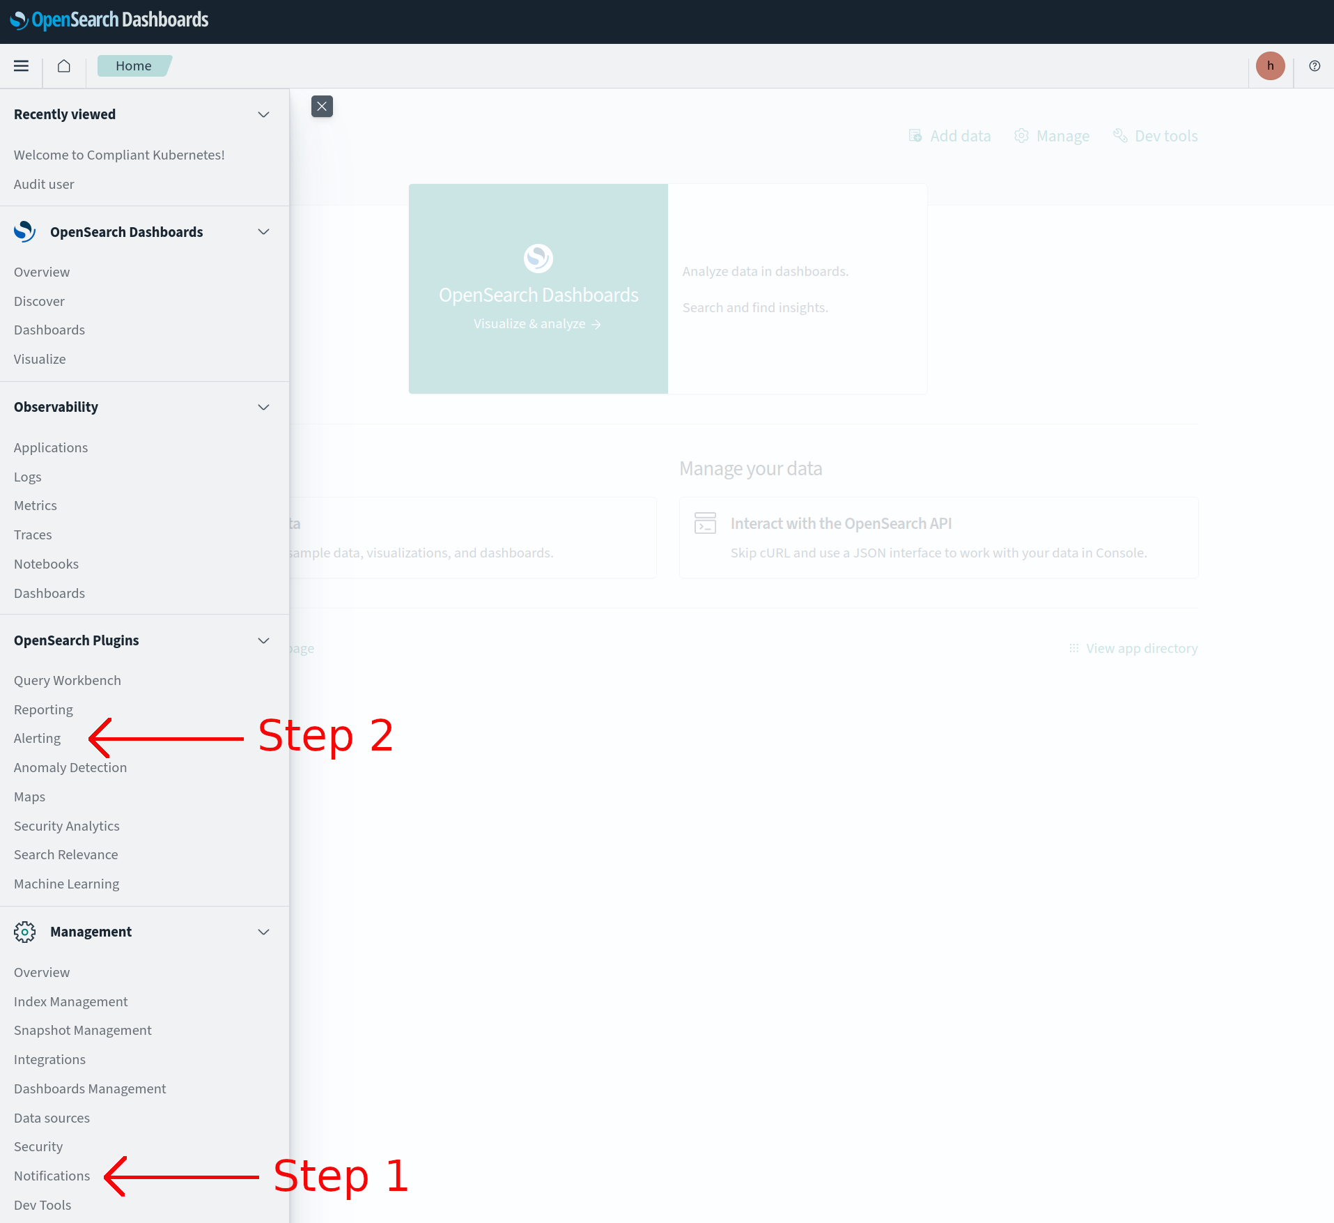Screen dimensions: 1334x1223
Task: Collapse the OpenSearch Plugins section
Action: 263,640
